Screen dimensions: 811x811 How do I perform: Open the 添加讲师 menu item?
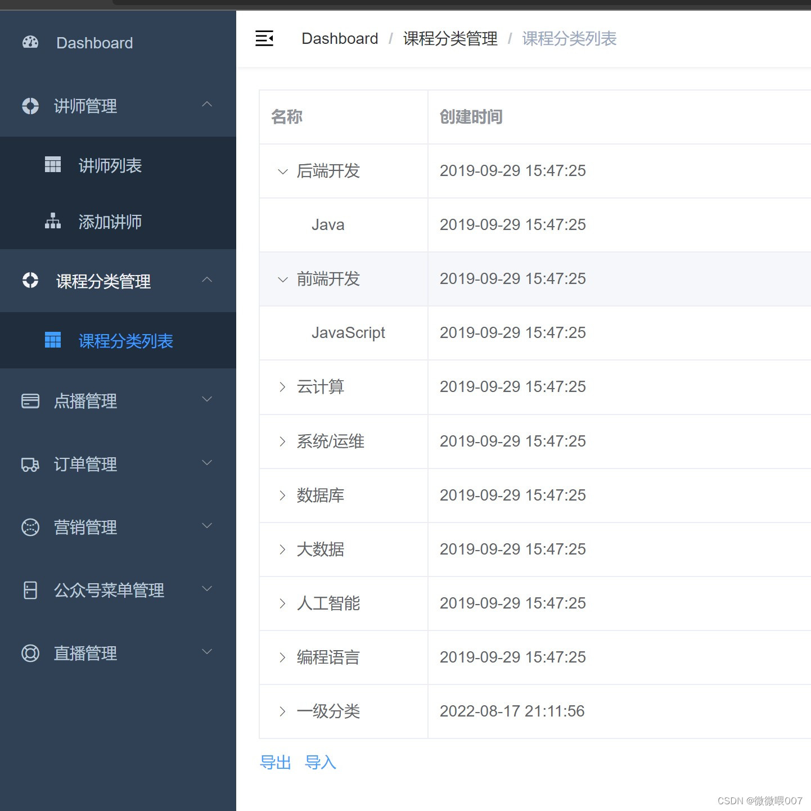(x=118, y=221)
